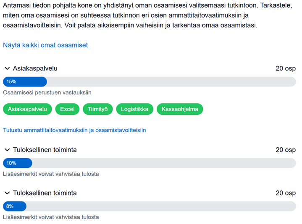Select the Asiakaspalvelu green skill tag
Screen dimensions: 302x224
[27, 109]
